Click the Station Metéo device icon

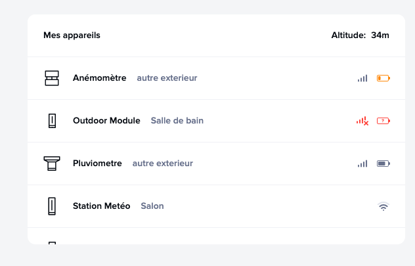click(x=52, y=206)
